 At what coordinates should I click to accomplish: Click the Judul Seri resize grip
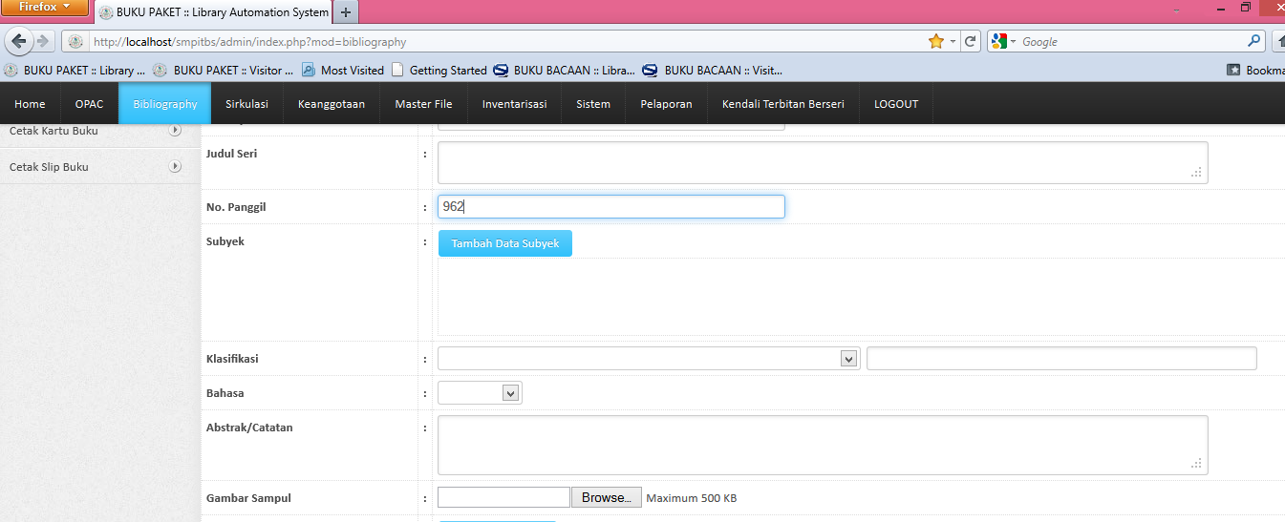pyautogui.click(x=1196, y=173)
